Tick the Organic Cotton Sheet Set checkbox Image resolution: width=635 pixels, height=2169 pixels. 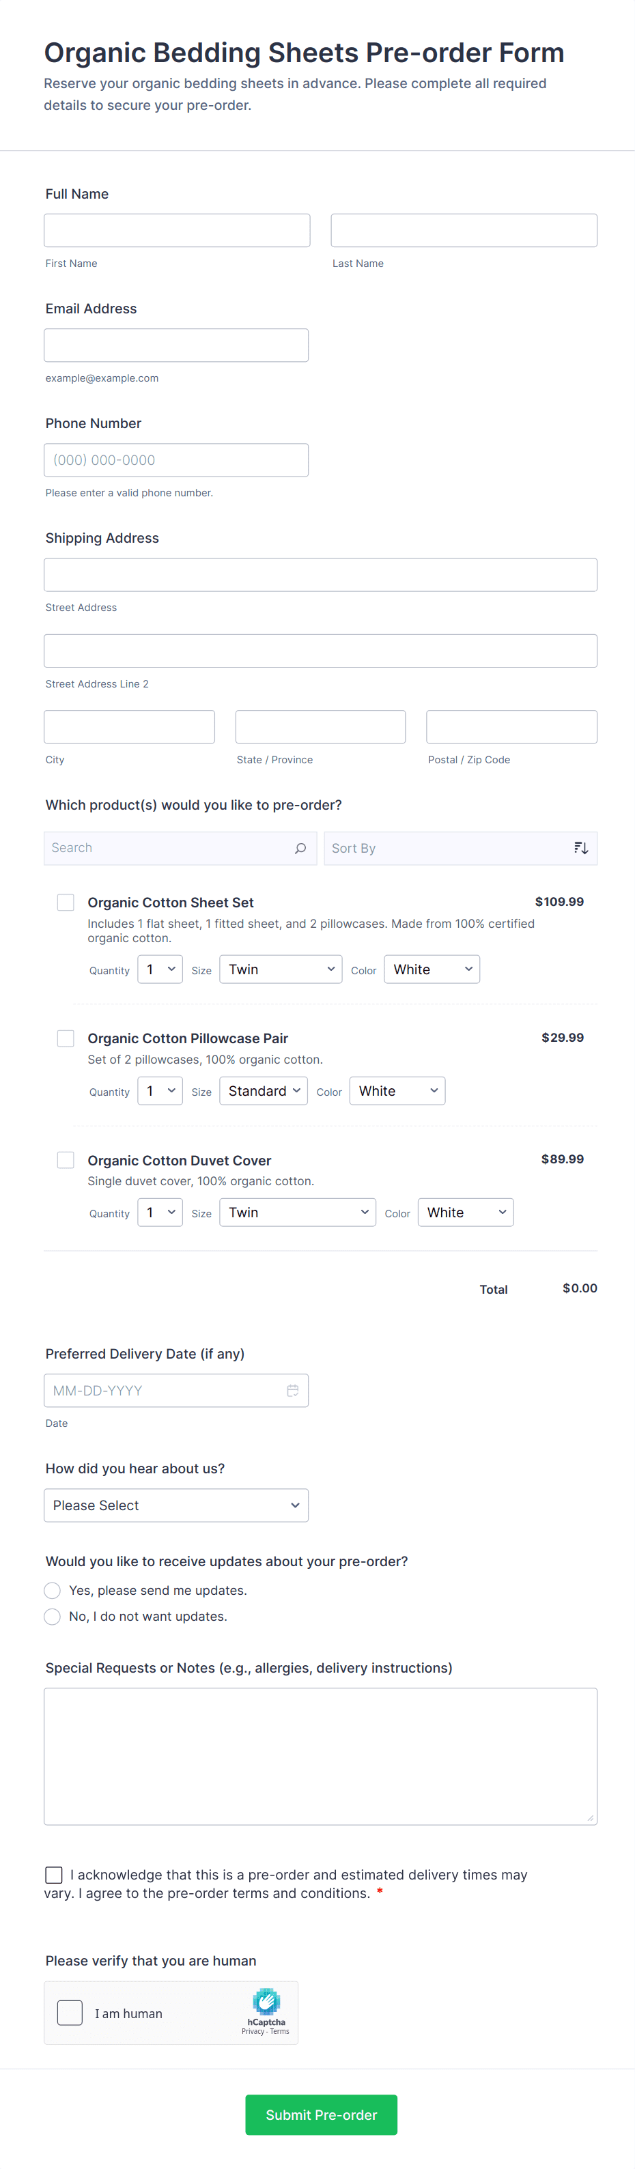click(x=66, y=902)
